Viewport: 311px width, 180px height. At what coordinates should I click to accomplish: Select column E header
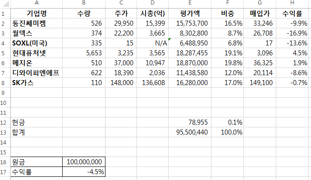(190, 3)
